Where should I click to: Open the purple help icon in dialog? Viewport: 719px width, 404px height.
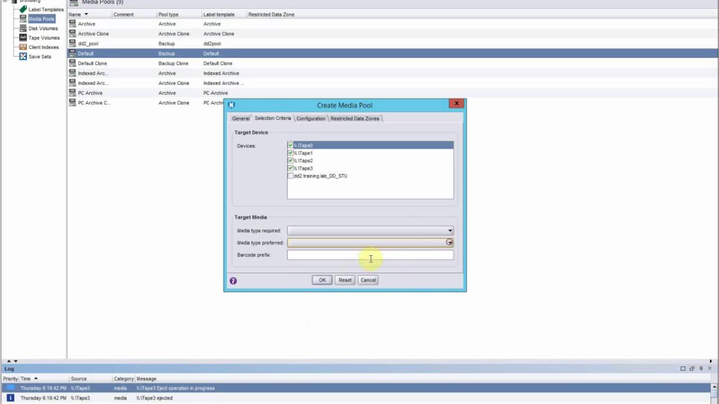click(233, 281)
